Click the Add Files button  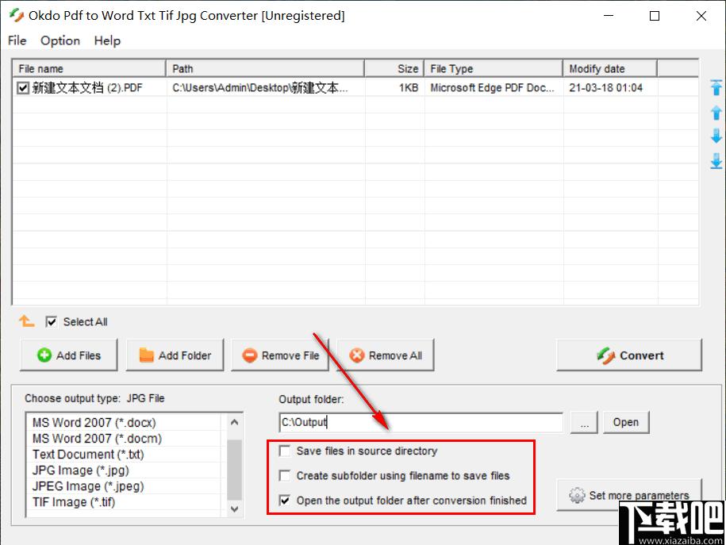68,355
